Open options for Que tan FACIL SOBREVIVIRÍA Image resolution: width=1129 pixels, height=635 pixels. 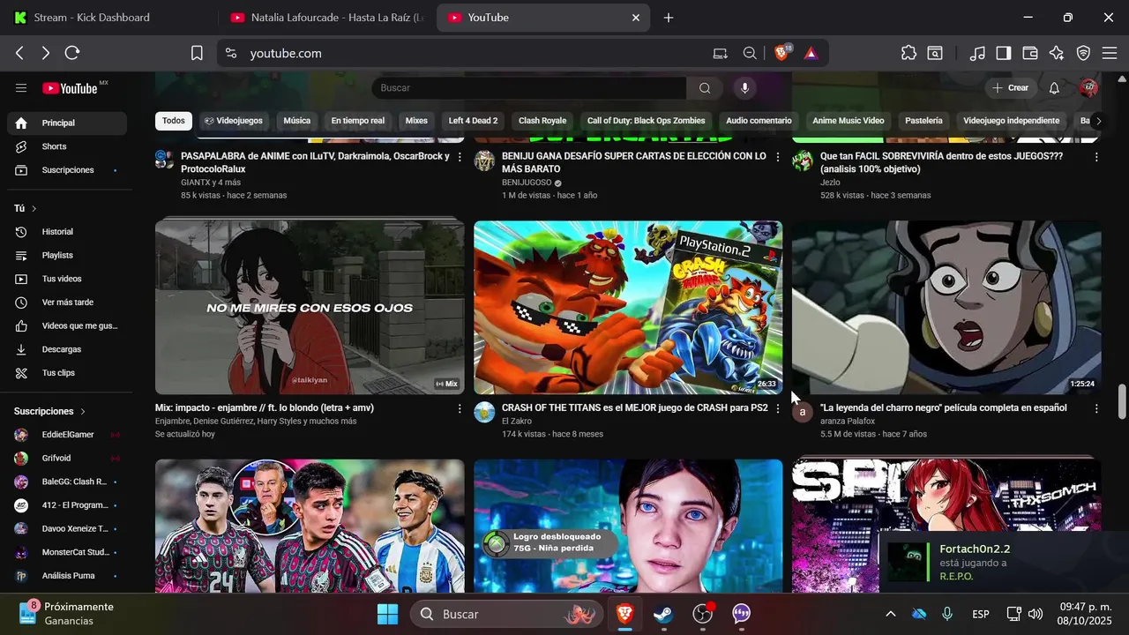[1096, 157]
